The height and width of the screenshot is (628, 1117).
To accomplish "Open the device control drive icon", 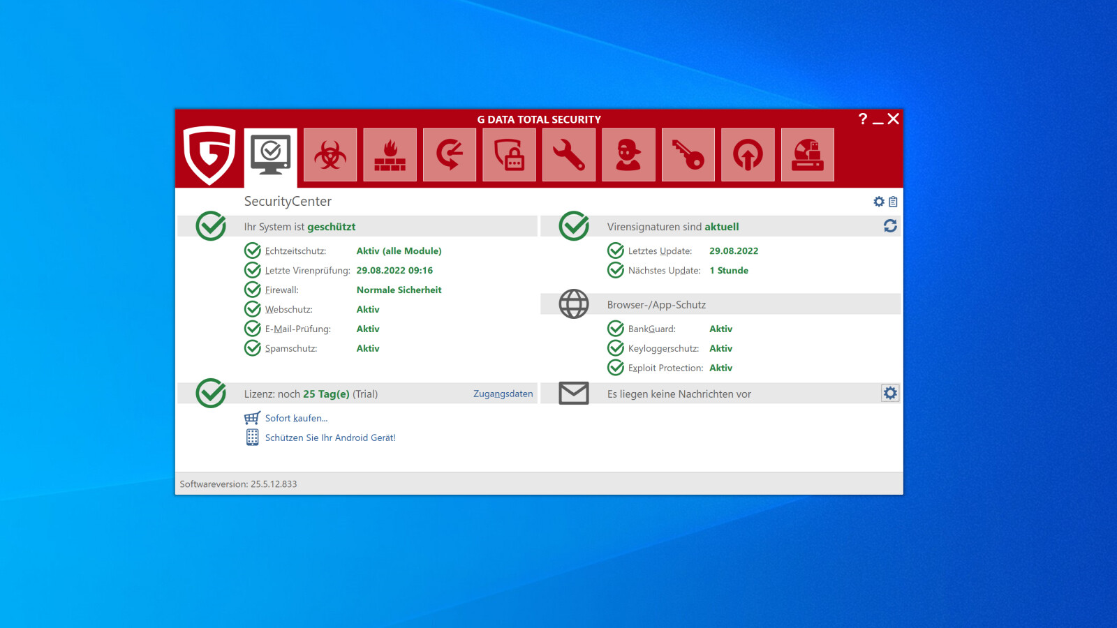I will pos(808,155).
